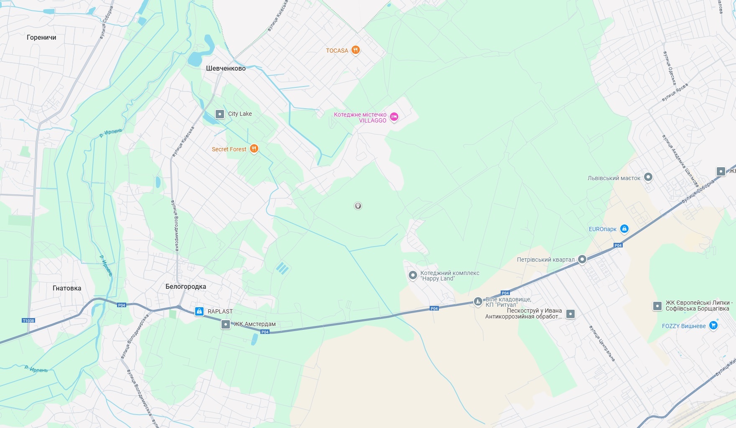736x428 pixels.
Task: Click the Белогородка town label
Action: (x=186, y=286)
